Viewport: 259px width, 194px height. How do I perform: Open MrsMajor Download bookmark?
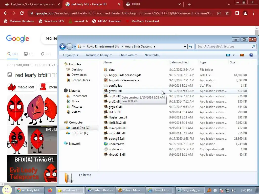142,21
